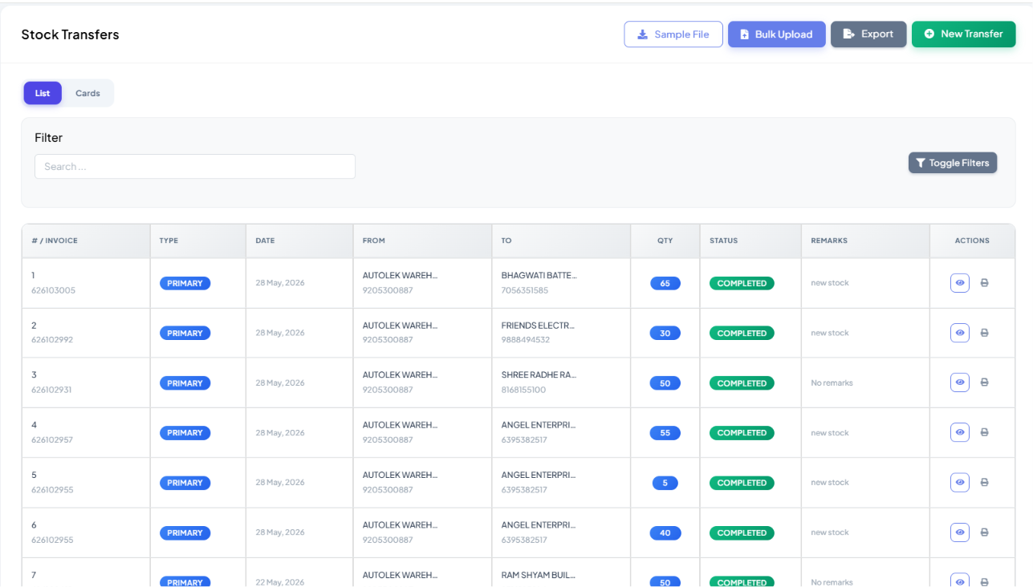Click printer icon in row 5
Viewport: 1033px width, 587px height.
(984, 483)
